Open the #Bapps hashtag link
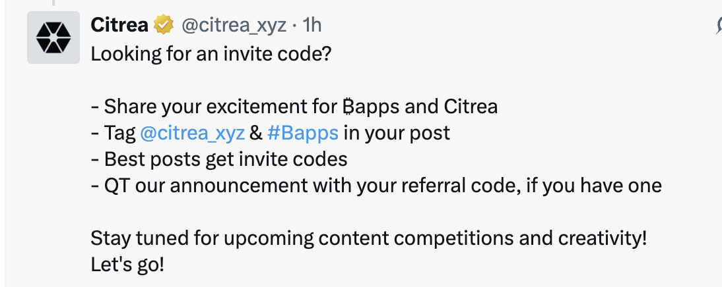Image resolution: width=722 pixels, height=287 pixels. click(x=302, y=134)
